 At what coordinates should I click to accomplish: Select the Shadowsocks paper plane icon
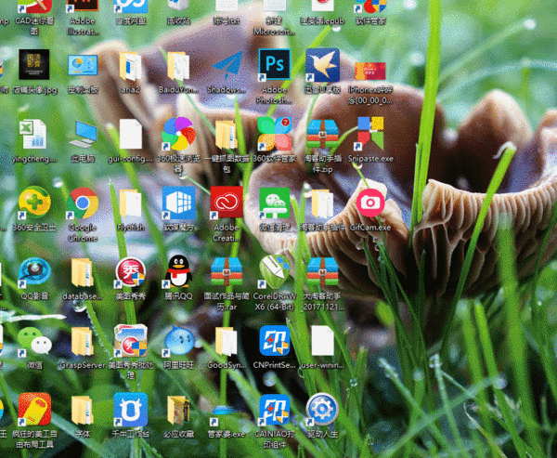coord(227,65)
